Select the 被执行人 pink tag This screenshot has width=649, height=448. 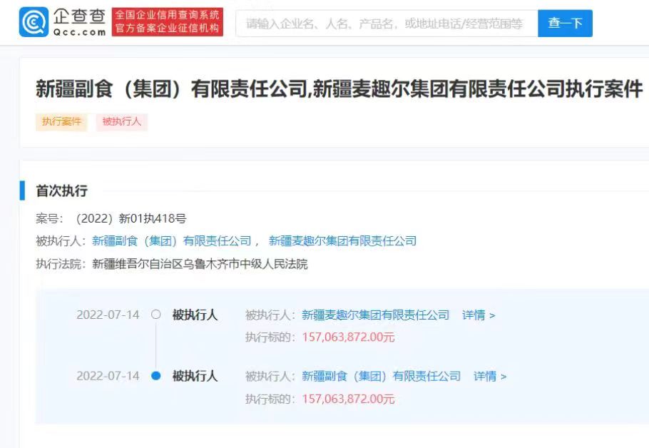[122, 122]
